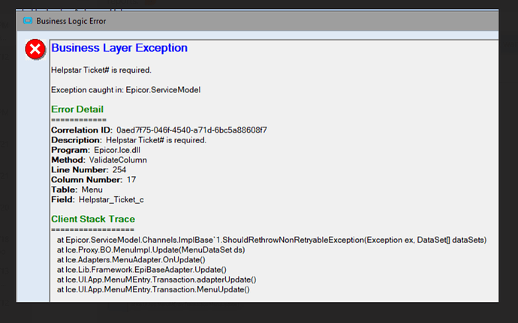Select the Program Epicor.Ice.dll line
The width and height of the screenshot is (518, 323).
click(x=96, y=150)
